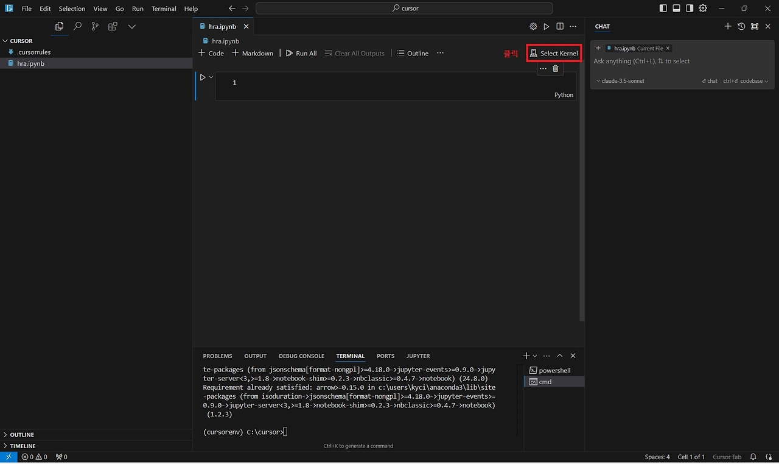Click Run All in the notebook toolbar
Image resolution: width=779 pixels, height=464 pixels.
coord(301,53)
